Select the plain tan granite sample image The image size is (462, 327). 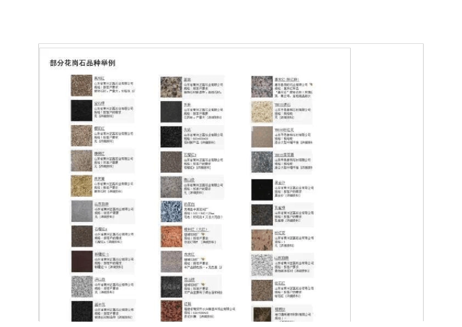point(262,137)
